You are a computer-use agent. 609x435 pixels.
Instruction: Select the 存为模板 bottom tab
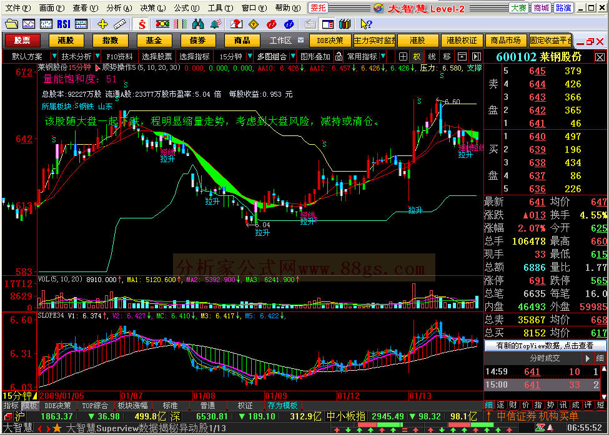click(283, 406)
